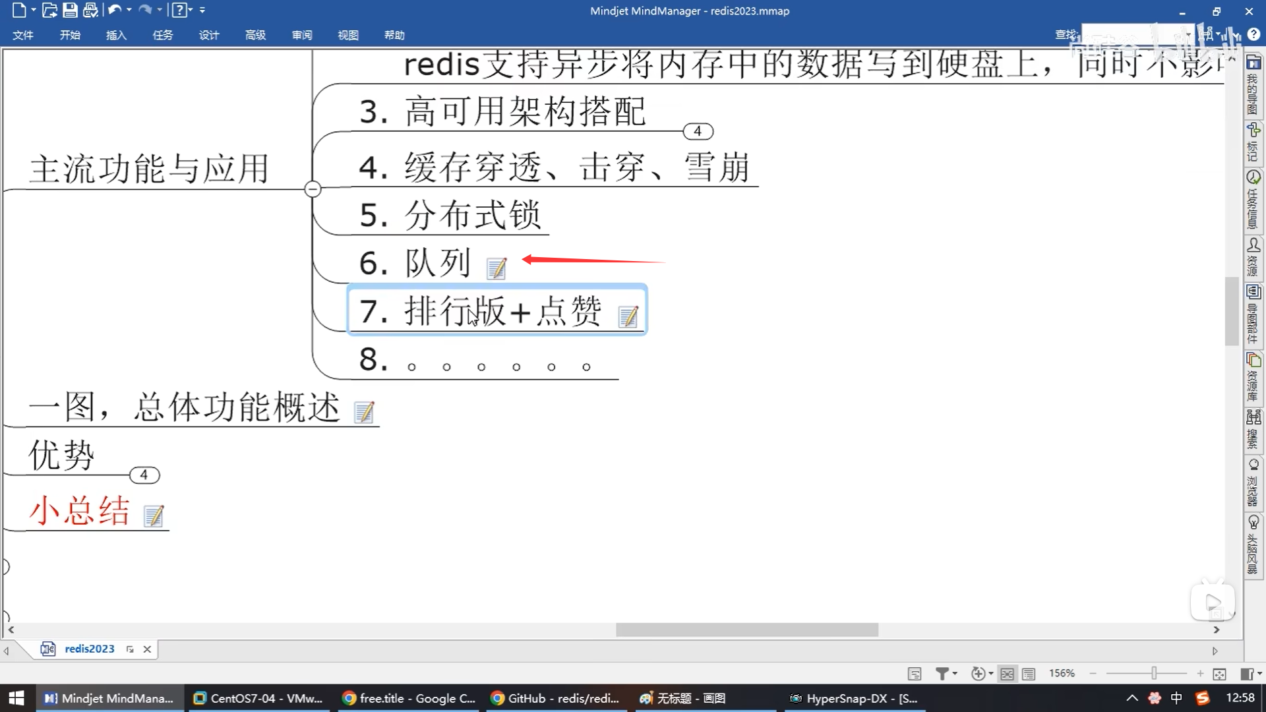
Task: Click the zoom slider handle in status bar
Action: (1154, 673)
